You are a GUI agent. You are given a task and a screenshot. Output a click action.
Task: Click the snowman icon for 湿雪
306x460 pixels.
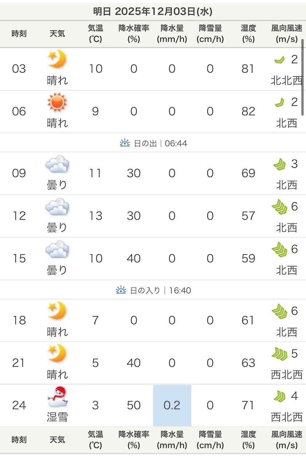coord(58,397)
